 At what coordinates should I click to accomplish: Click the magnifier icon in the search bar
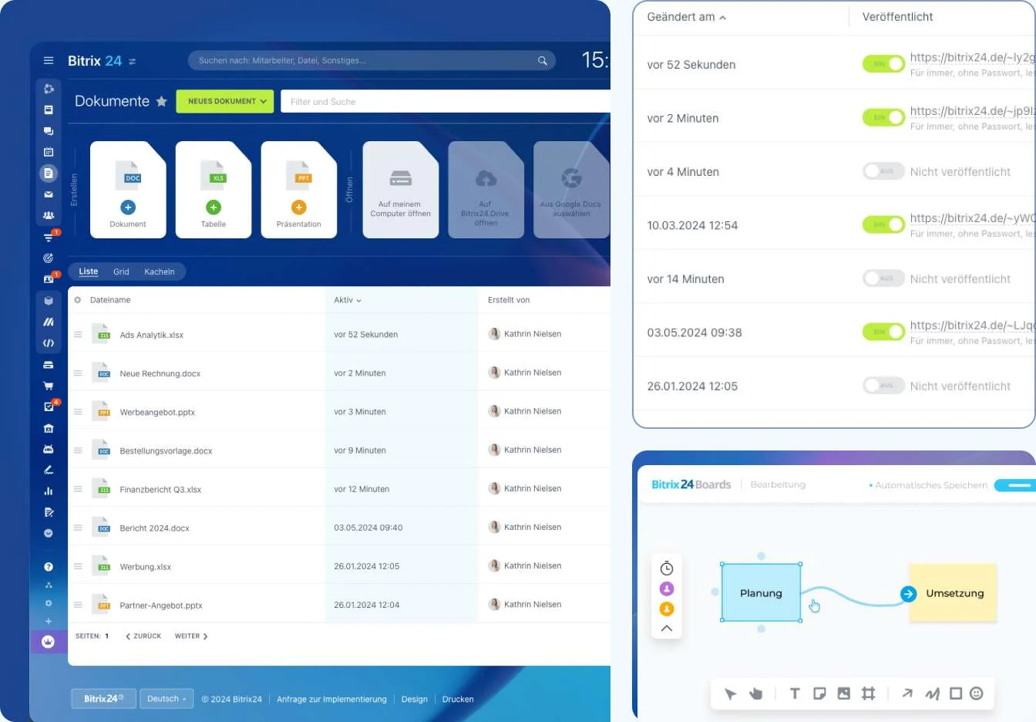tap(543, 60)
